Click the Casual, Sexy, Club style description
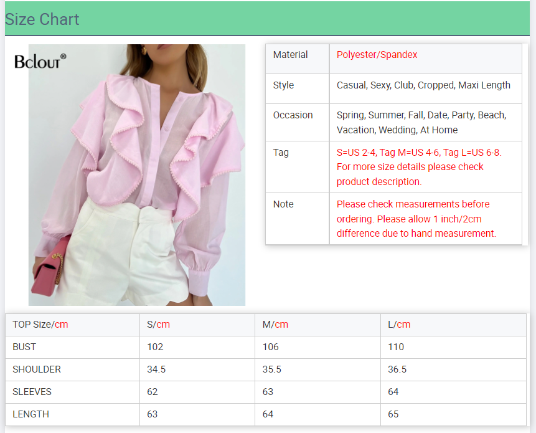536x433 pixels. click(423, 85)
